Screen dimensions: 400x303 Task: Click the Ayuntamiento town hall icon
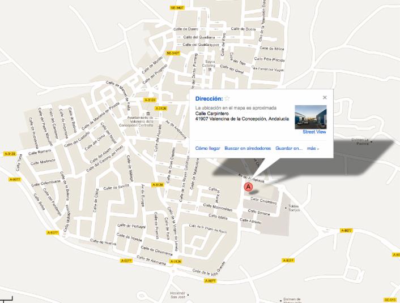(147, 114)
